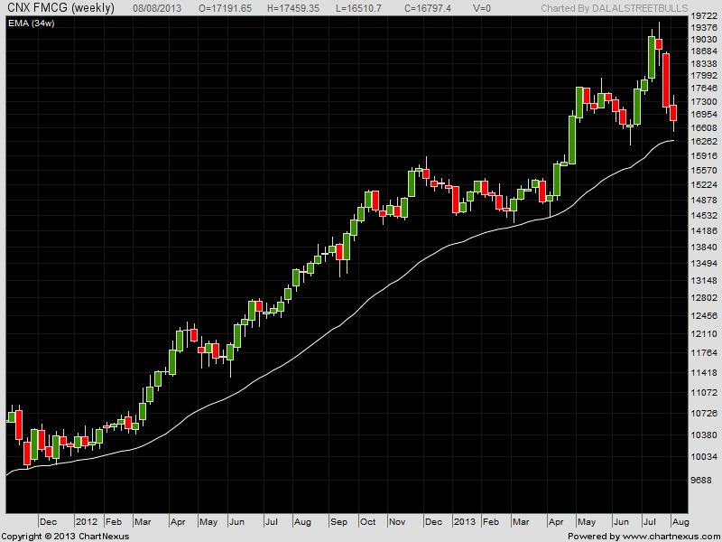Click the 12802 price axis label
Viewport: 722px width, 542px height.
[704, 298]
